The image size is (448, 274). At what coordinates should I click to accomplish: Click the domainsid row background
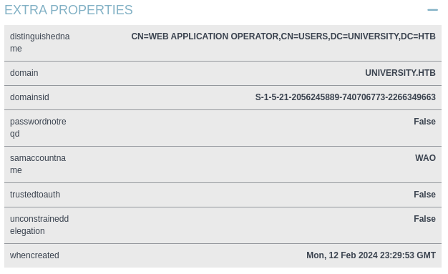(x=223, y=97)
